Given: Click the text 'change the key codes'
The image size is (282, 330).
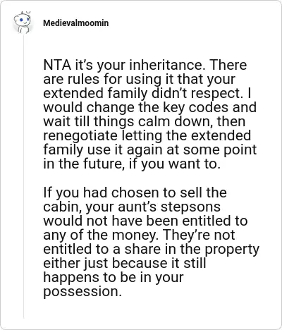Looking at the screenshot, I should coord(157,108).
